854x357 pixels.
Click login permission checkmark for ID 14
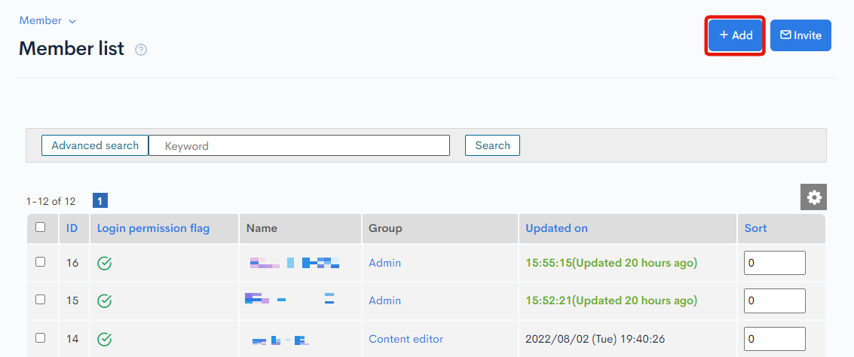click(x=105, y=339)
